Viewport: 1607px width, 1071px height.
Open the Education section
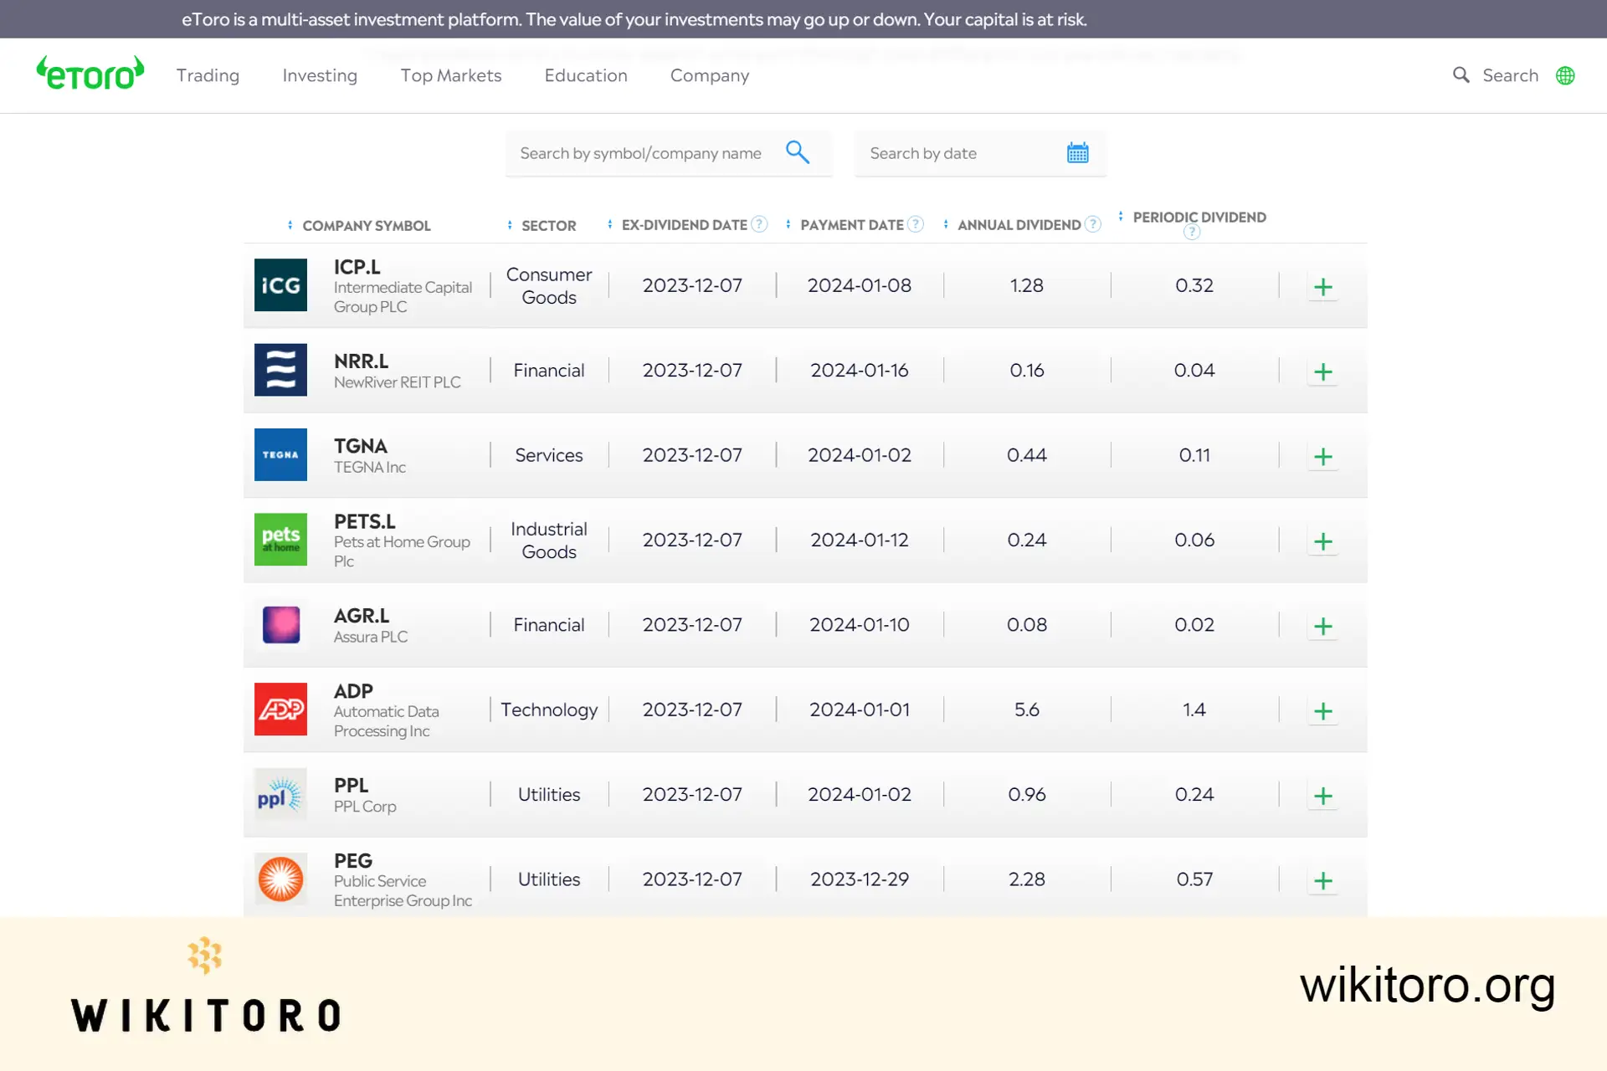coord(585,75)
